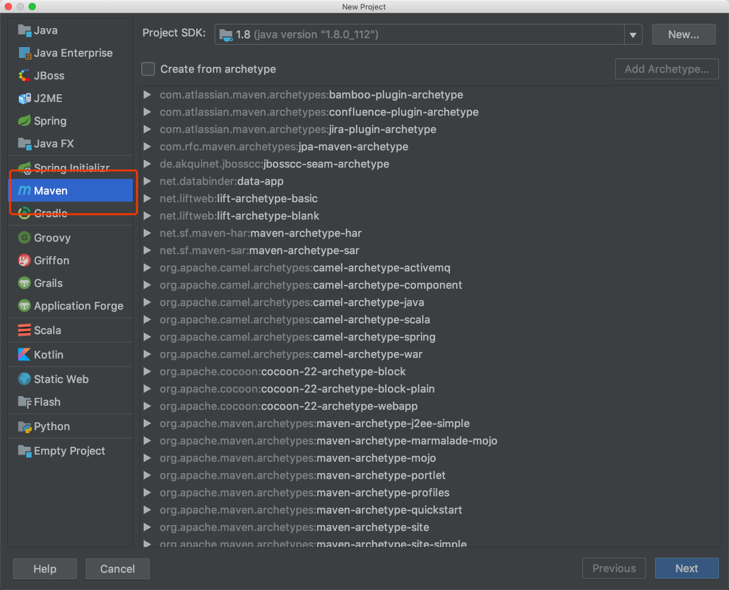This screenshot has width=729, height=590.
Task: Pick the Static Web globe icon
Action: coord(24,379)
